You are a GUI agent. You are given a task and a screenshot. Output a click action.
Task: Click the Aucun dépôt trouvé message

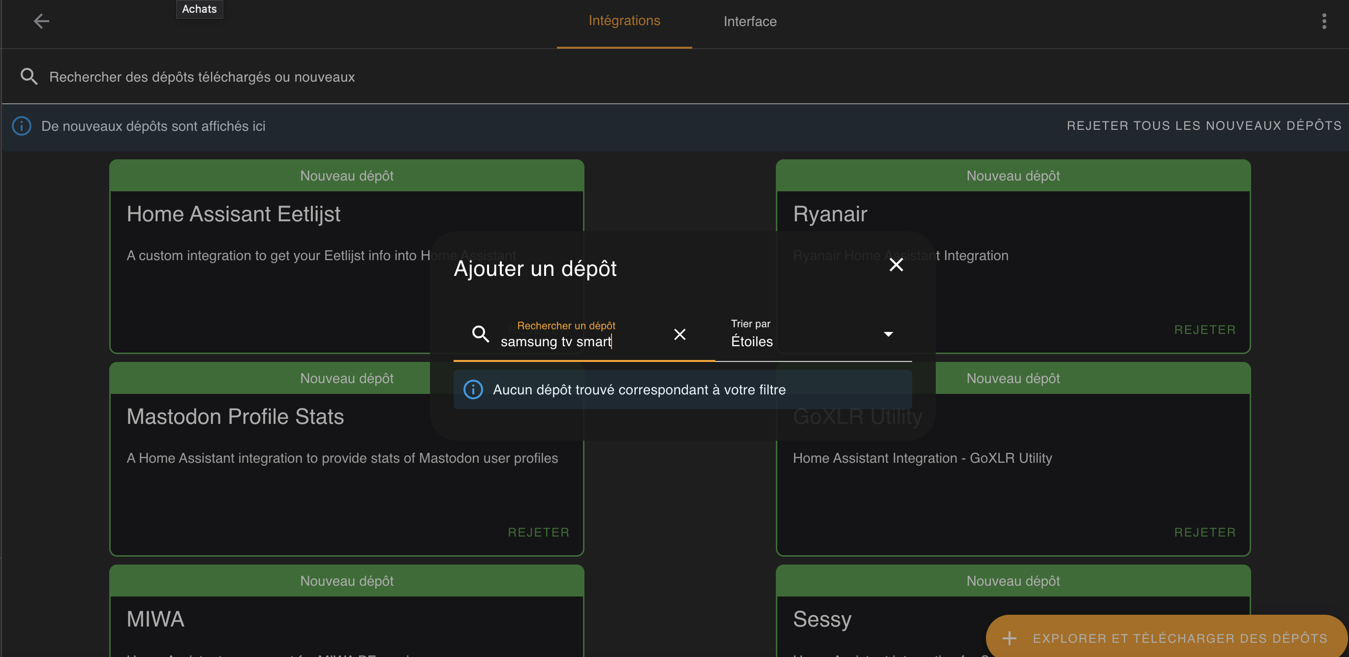(x=639, y=389)
